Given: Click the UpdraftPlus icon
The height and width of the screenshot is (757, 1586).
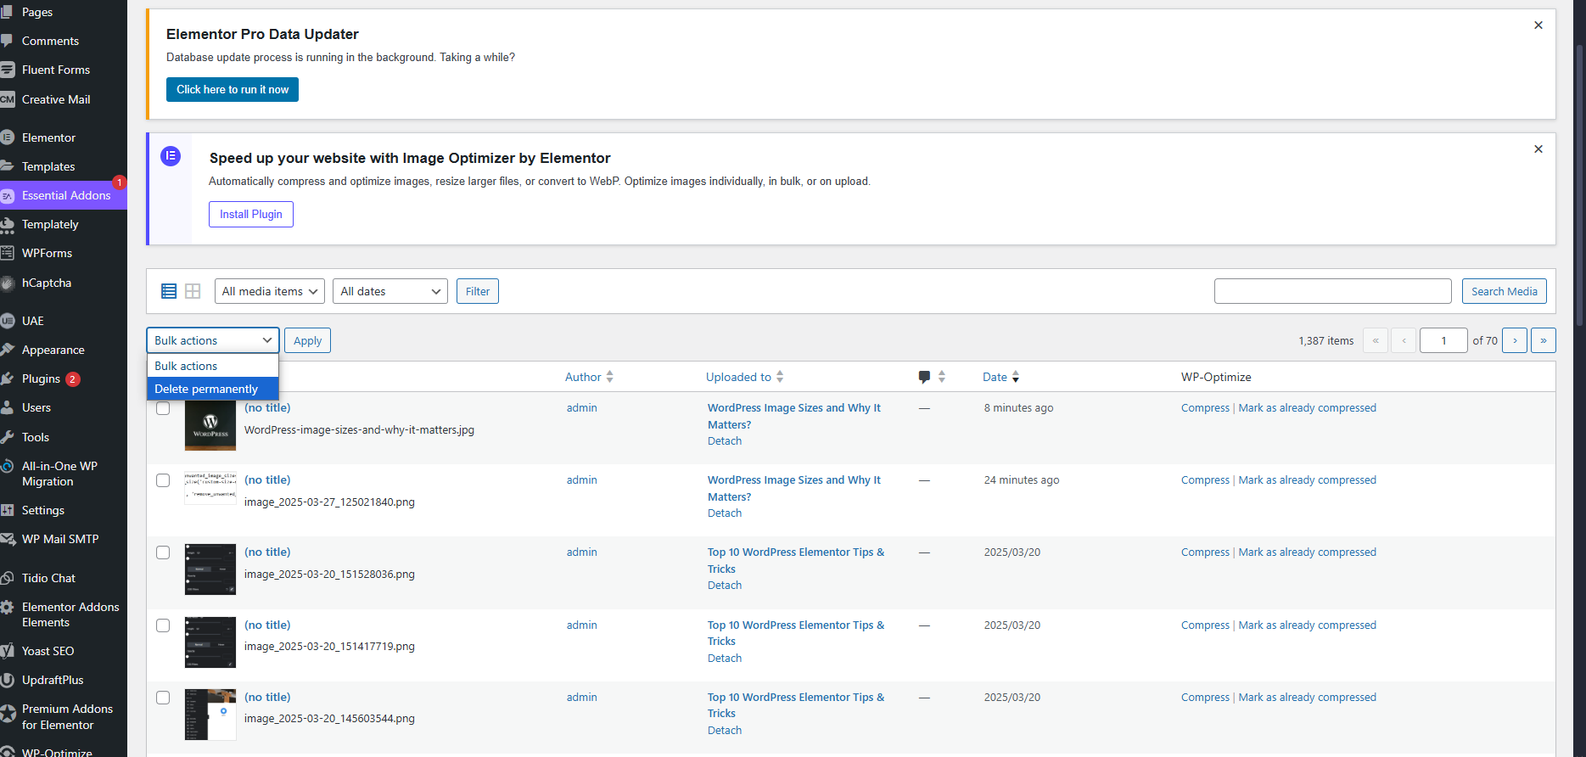Looking at the screenshot, I should coord(7,680).
